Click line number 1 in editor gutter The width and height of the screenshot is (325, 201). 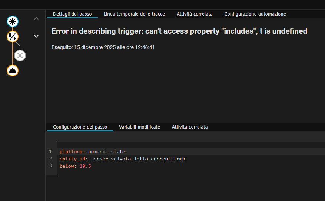point(50,151)
